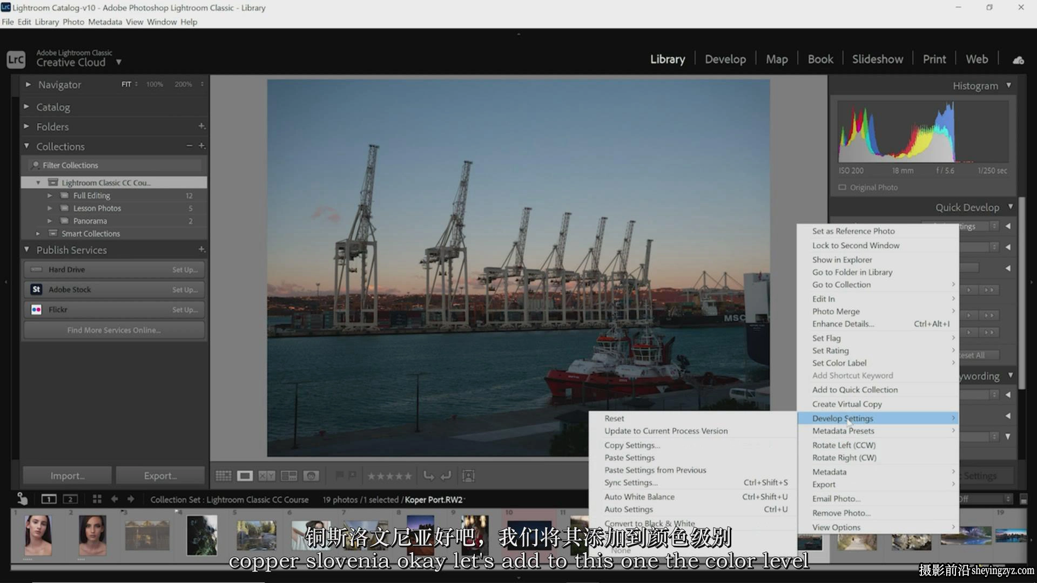Rotate photo clockwise toolbar arrow

[446, 476]
